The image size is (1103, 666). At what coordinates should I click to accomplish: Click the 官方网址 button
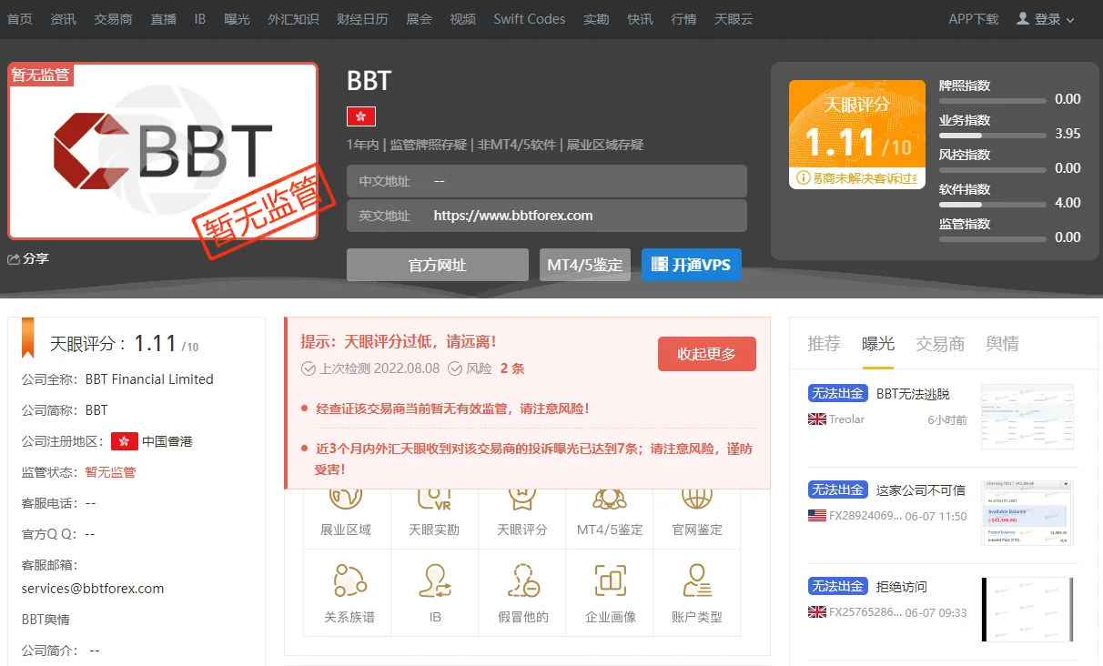coord(438,265)
